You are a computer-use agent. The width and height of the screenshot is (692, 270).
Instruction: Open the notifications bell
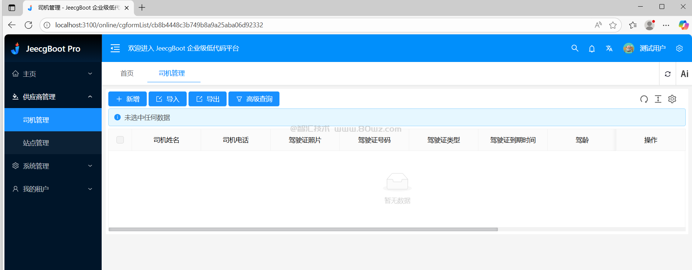click(x=592, y=49)
